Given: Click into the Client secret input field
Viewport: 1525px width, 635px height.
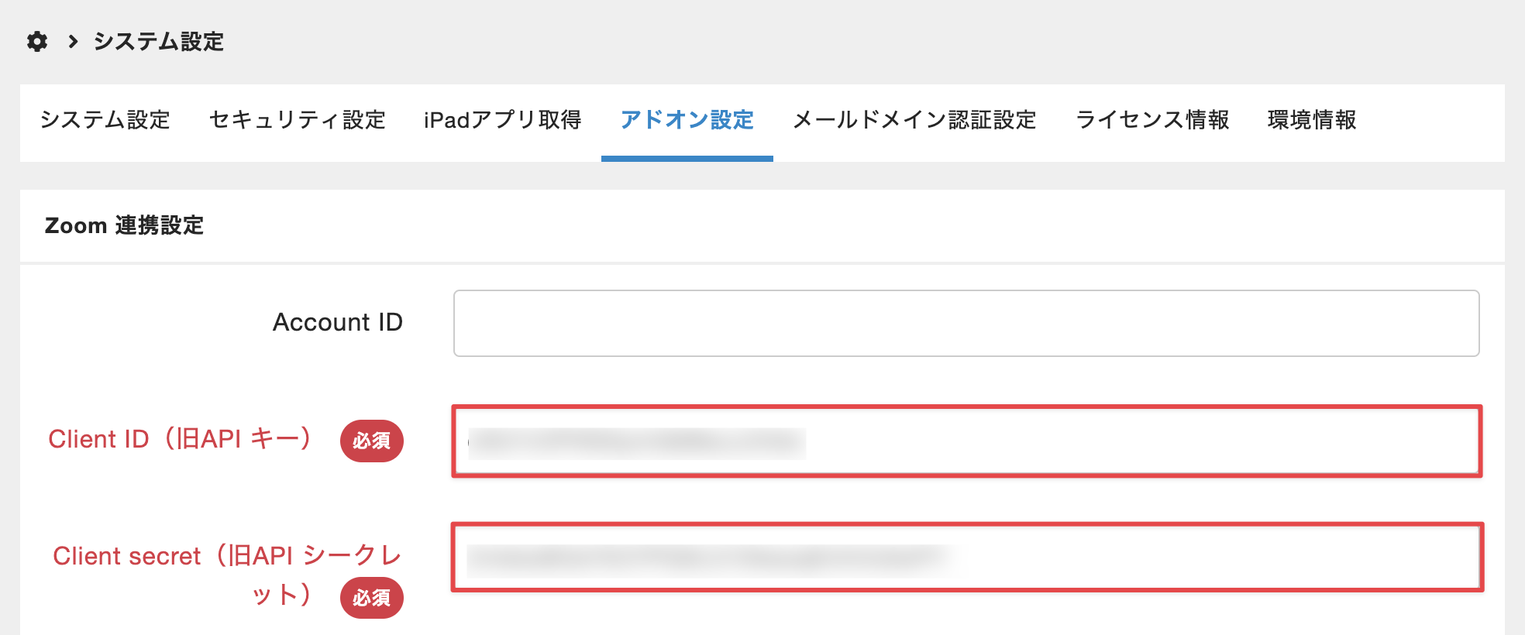Looking at the screenshot, I should click(x=967, y=558).
